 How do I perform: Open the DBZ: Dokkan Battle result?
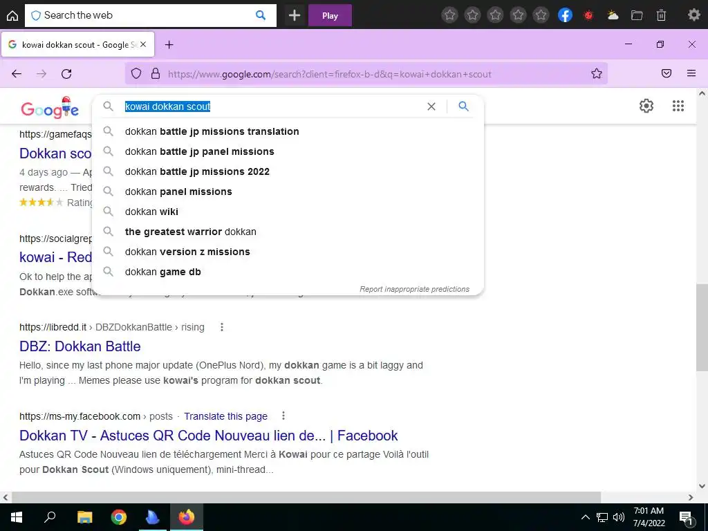tap(80, 346)
